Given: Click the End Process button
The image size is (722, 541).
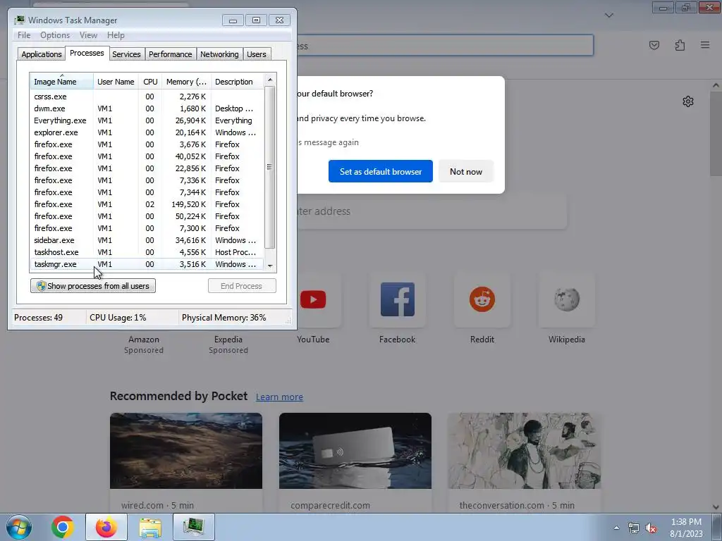Looking at the screenshot, I should click(242, 286).
